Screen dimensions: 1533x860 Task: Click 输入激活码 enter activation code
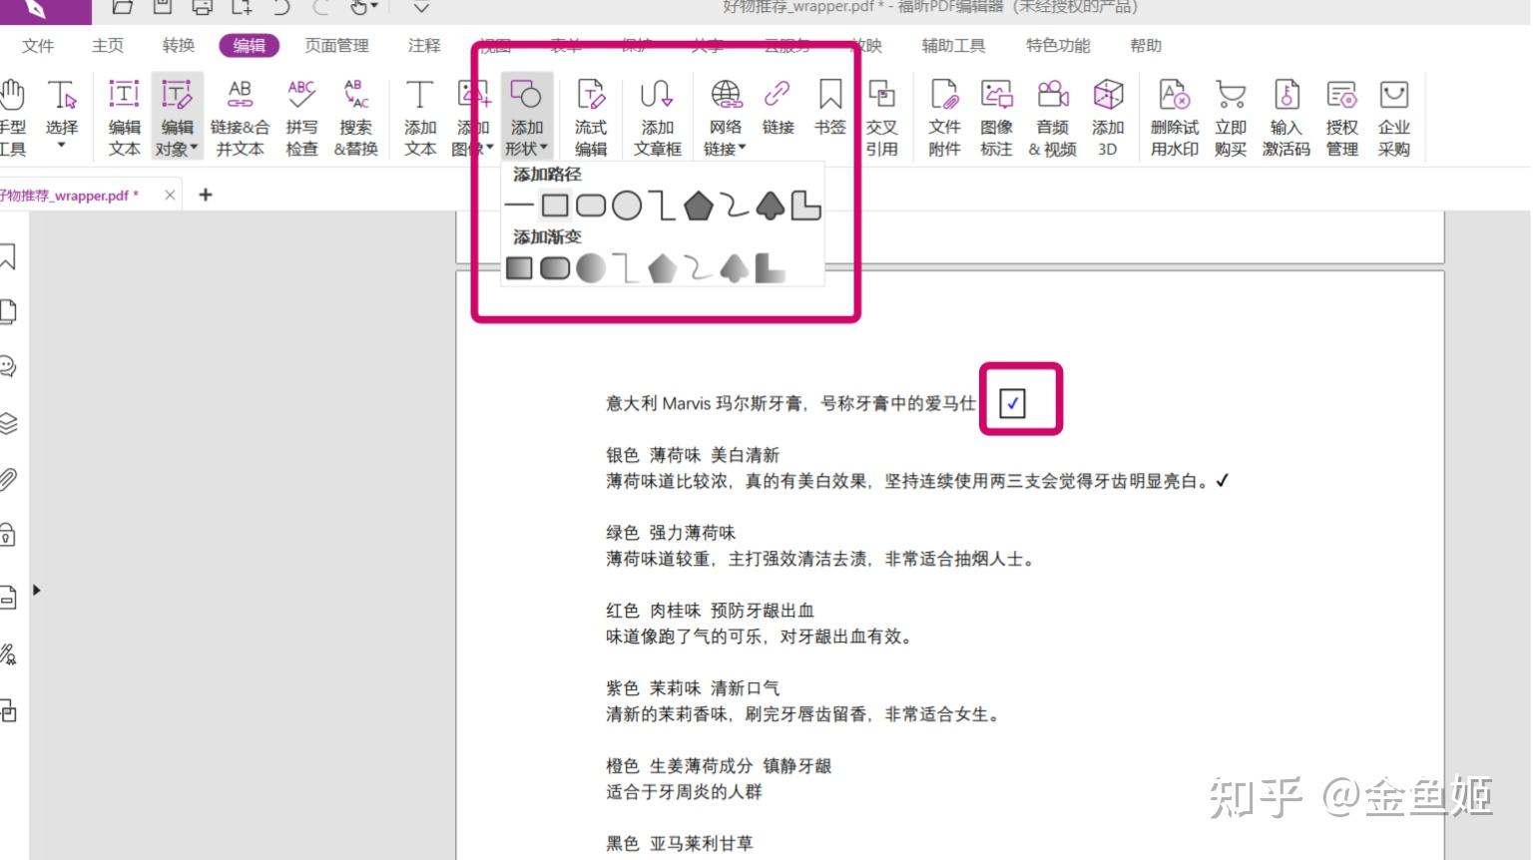coord(1285,118)
